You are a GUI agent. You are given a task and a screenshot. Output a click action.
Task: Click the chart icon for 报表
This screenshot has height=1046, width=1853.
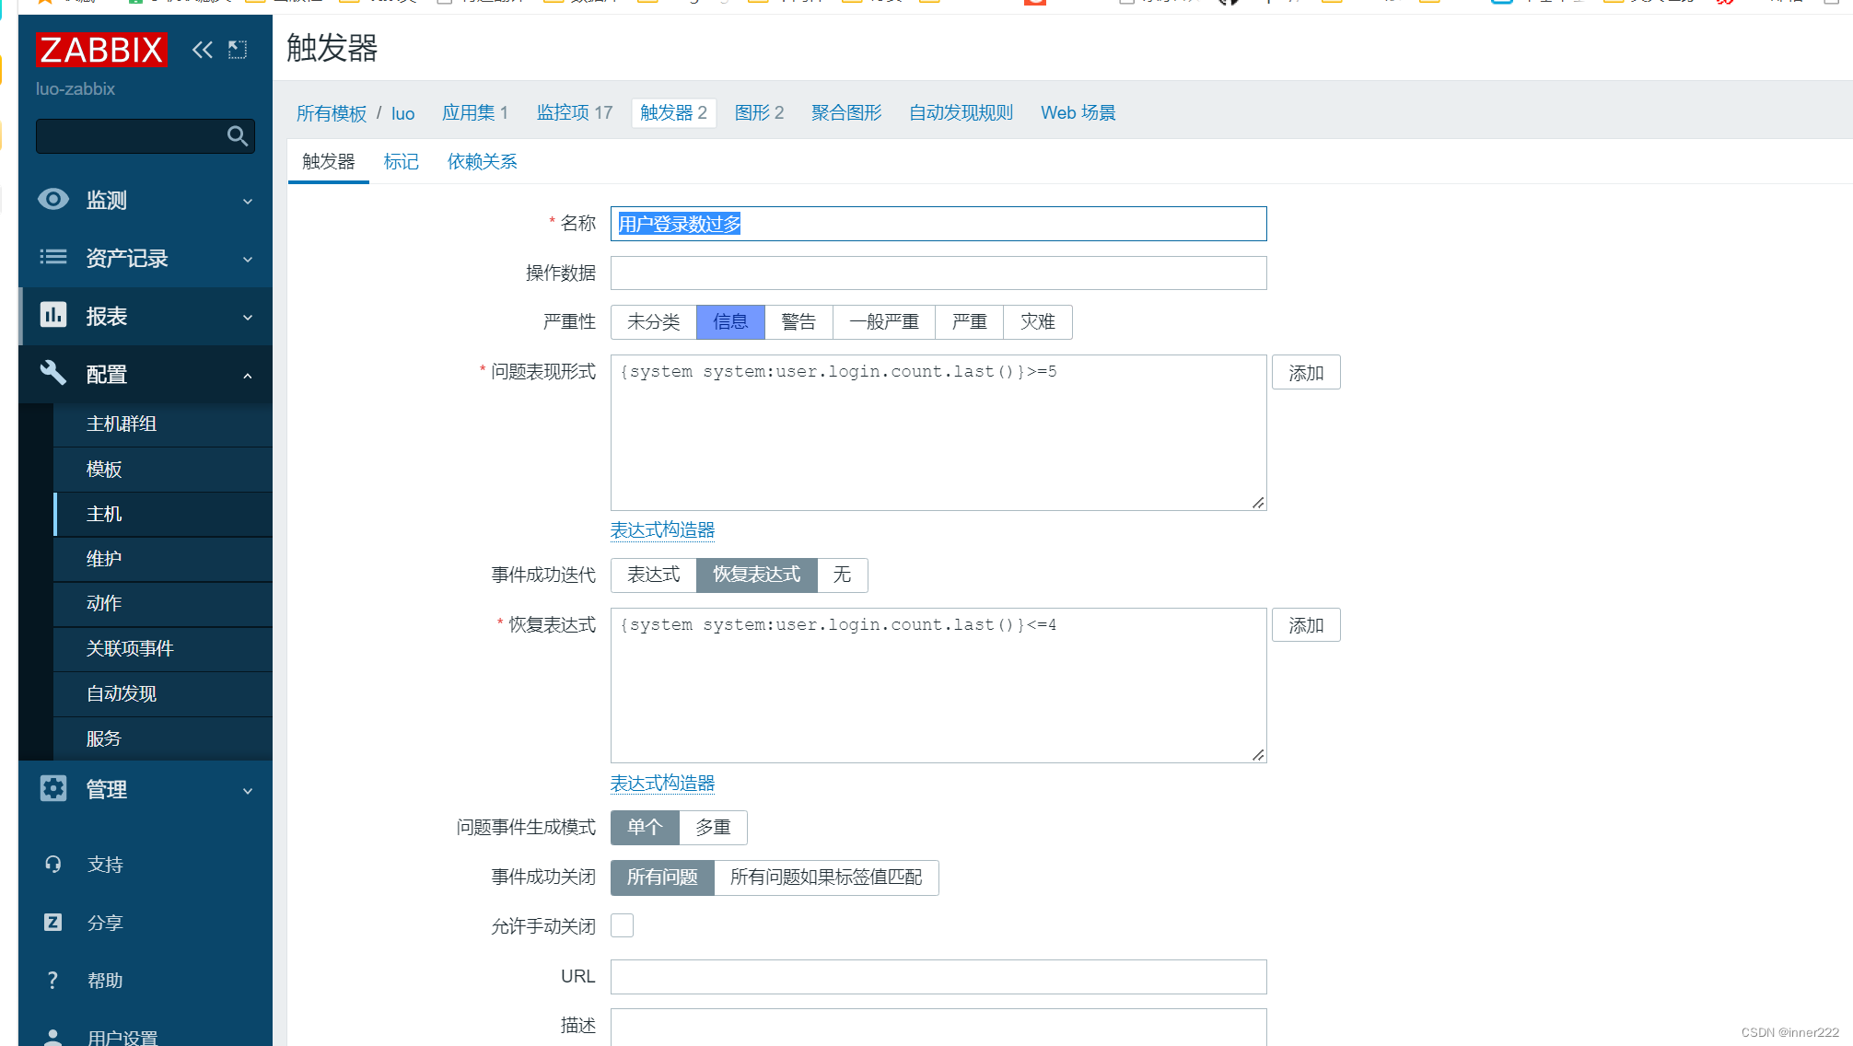tap(53, 315)
